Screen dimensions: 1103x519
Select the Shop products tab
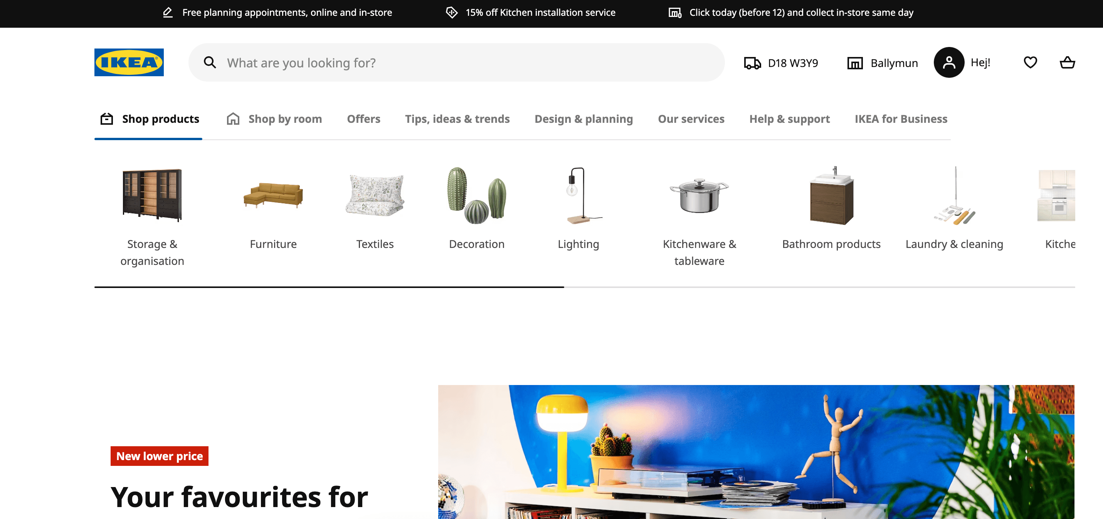click(x=150, y=119)
